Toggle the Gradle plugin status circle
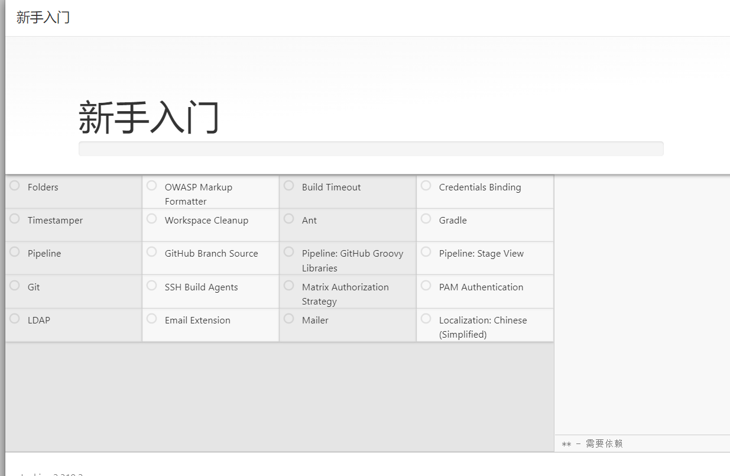 tap(426, 219)
